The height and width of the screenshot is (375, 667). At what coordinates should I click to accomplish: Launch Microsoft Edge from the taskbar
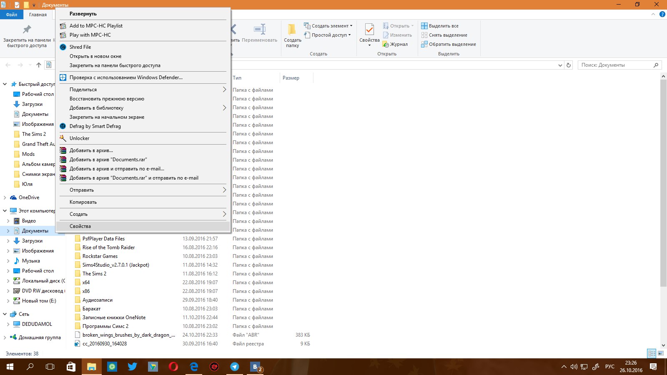(193, 367)
